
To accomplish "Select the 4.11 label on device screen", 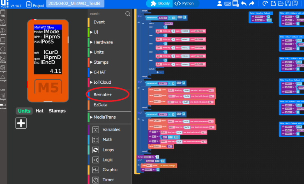I will click(x=55, y=71).
